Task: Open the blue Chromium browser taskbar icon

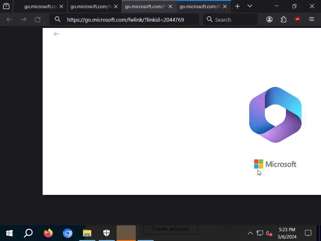Action: [68, 233]
